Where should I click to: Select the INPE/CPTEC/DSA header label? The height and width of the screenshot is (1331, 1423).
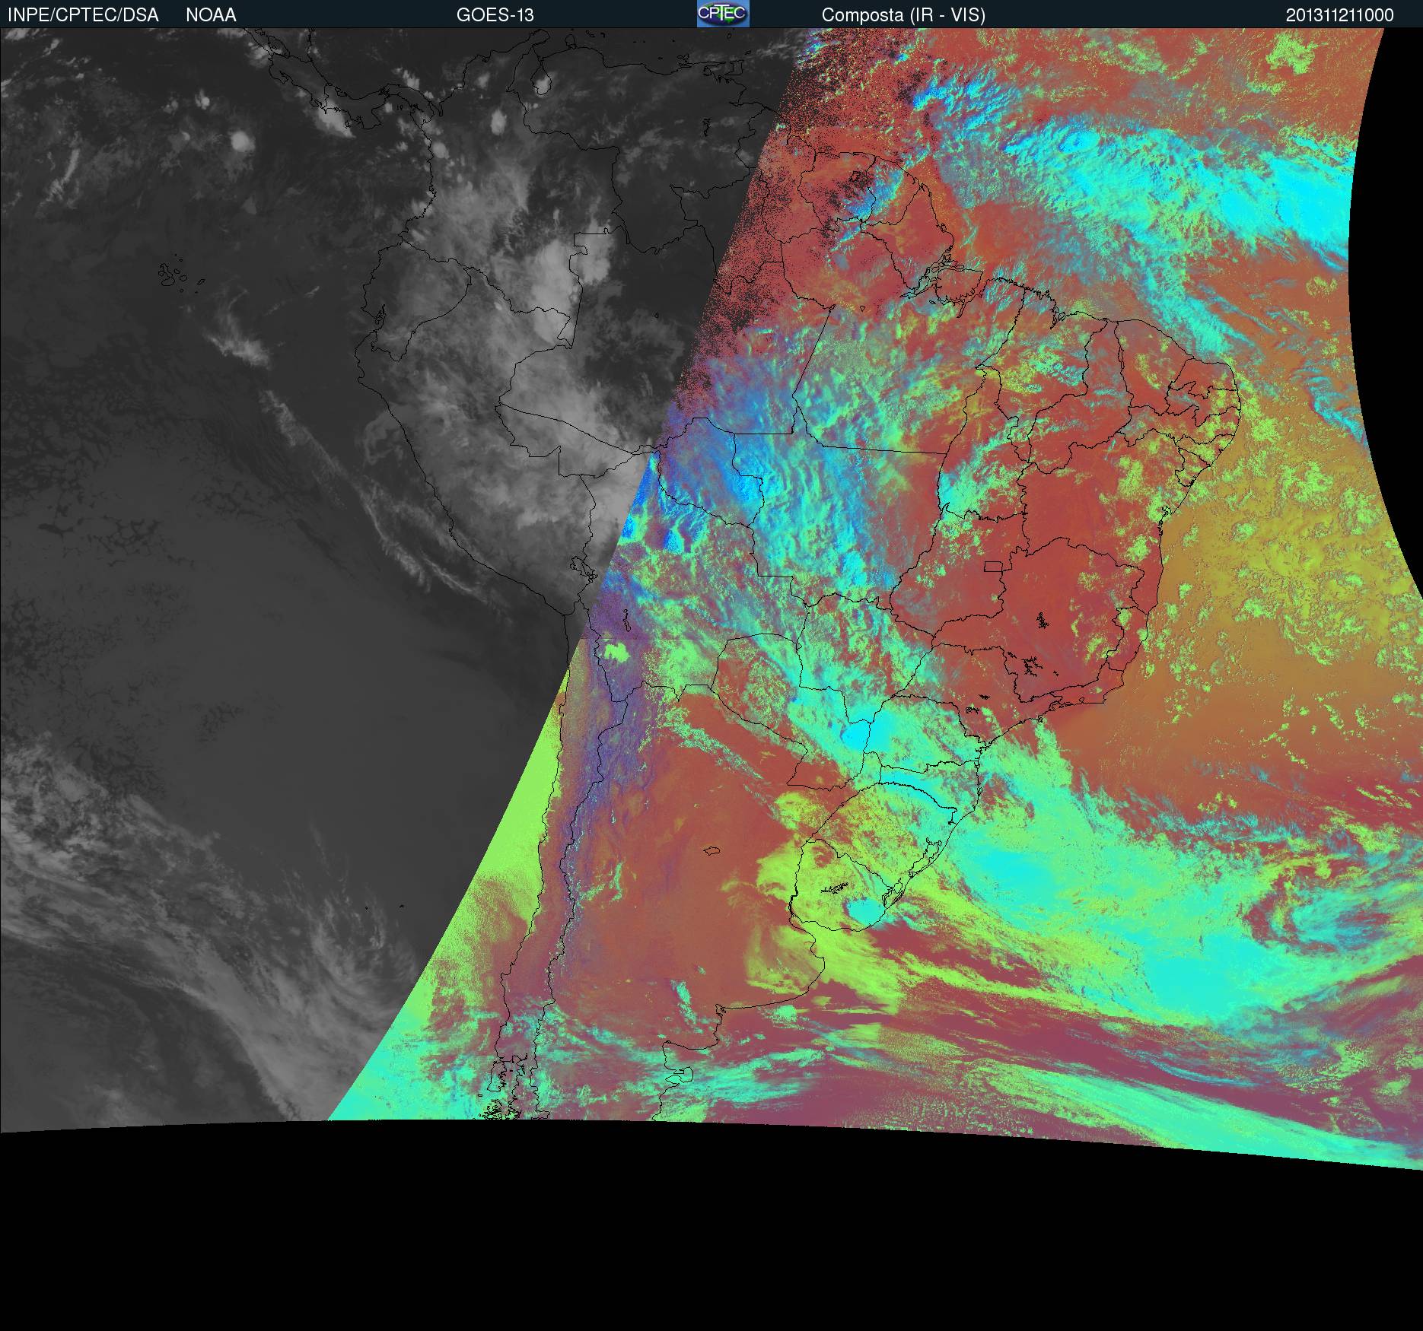click(x=83, y=15)
